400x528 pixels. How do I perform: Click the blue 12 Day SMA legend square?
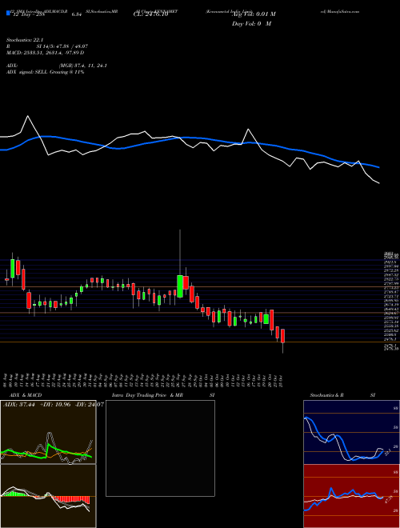click(x=8, y=14)
